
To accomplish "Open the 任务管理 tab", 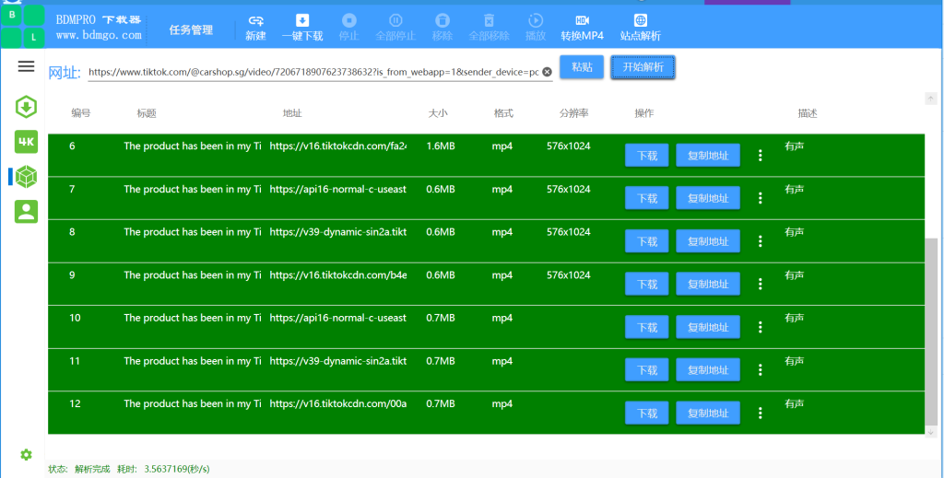I will (x=191, y=30).
